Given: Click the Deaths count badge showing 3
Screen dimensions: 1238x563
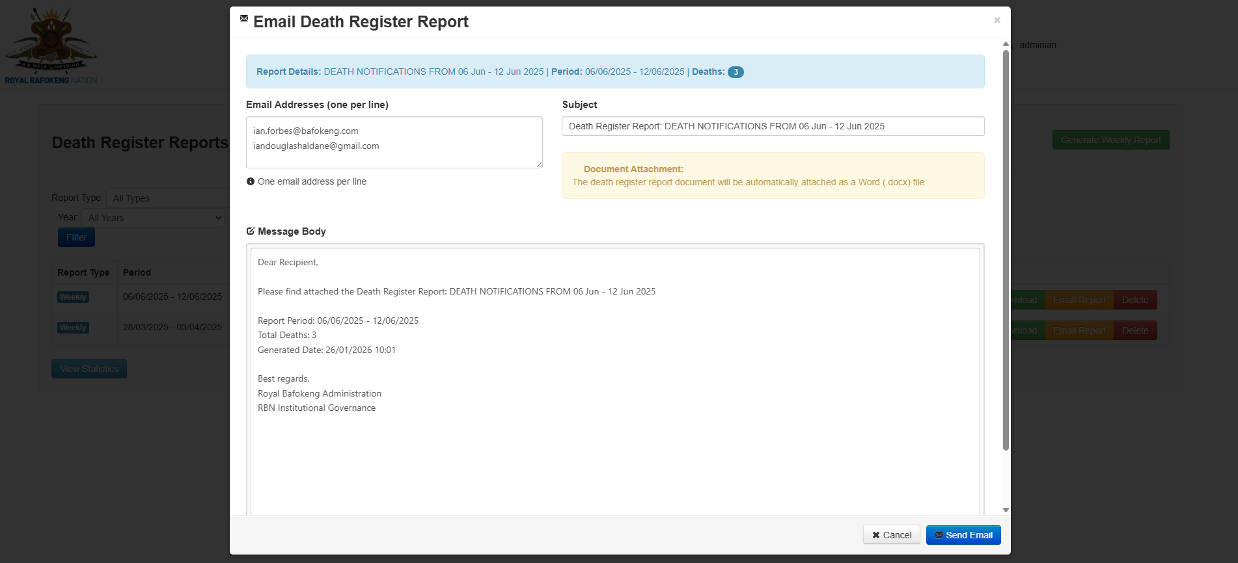Looking at the screenshot, I should click(736, 72).
